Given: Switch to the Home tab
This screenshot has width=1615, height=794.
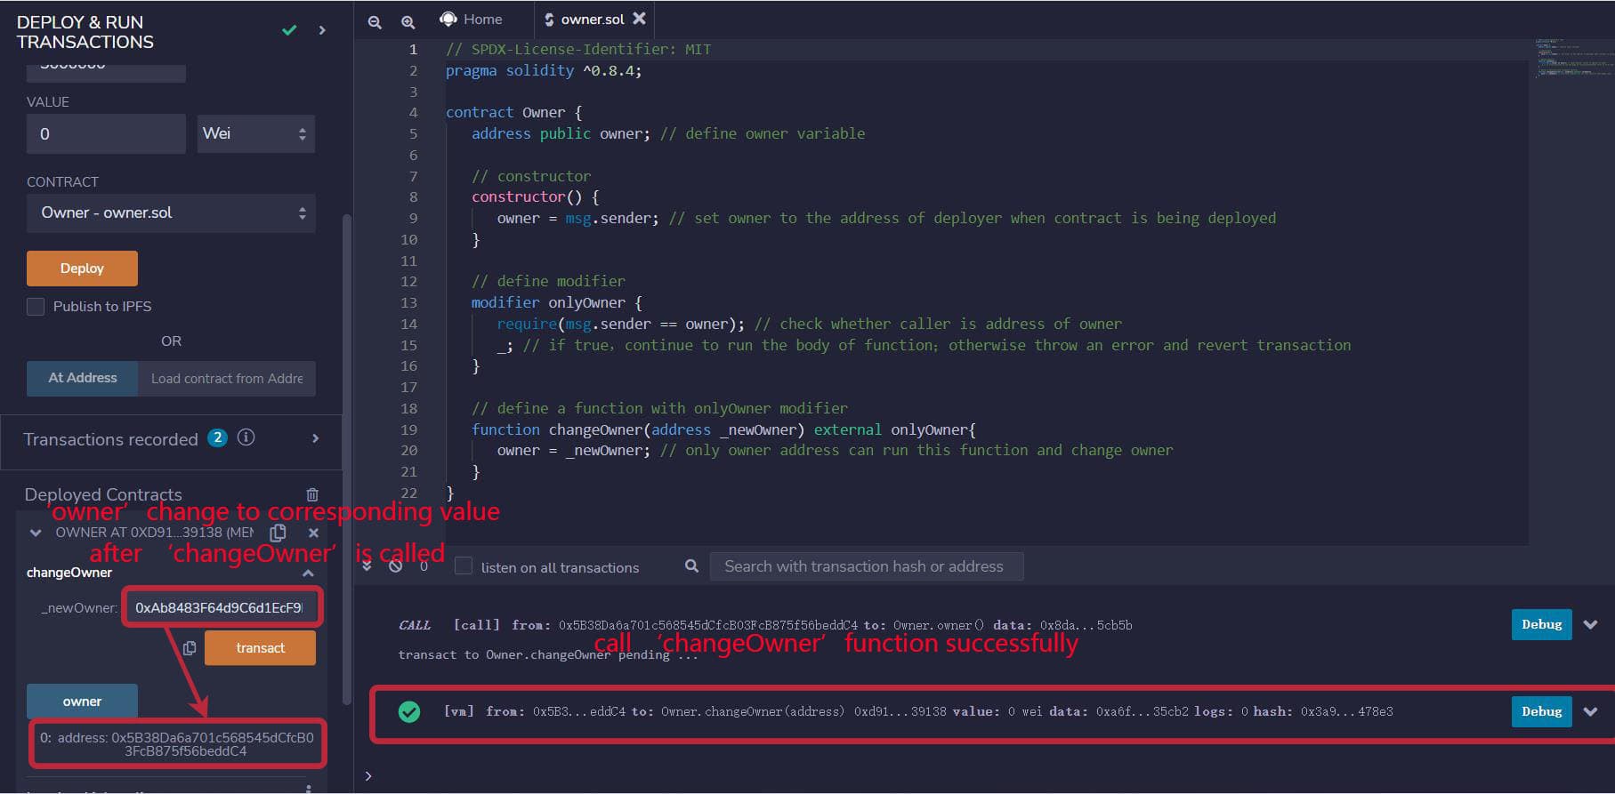Looking at the screenshot, I should coord(472,20).
